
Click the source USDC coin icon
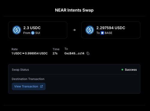pyautogui.click(x=16, y=30)
